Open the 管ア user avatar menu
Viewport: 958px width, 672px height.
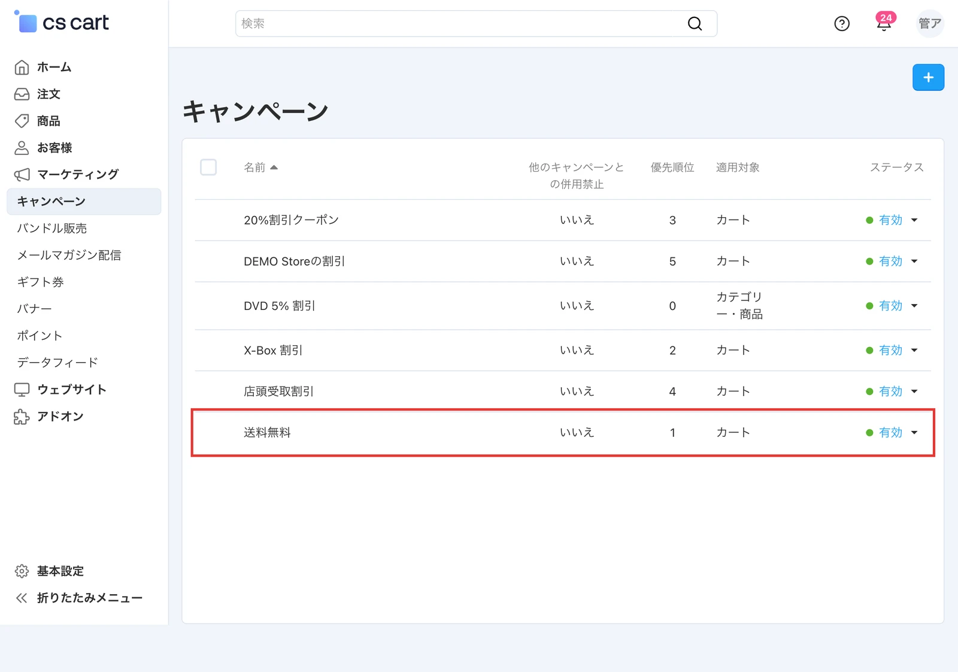click(x=930, y=23)
